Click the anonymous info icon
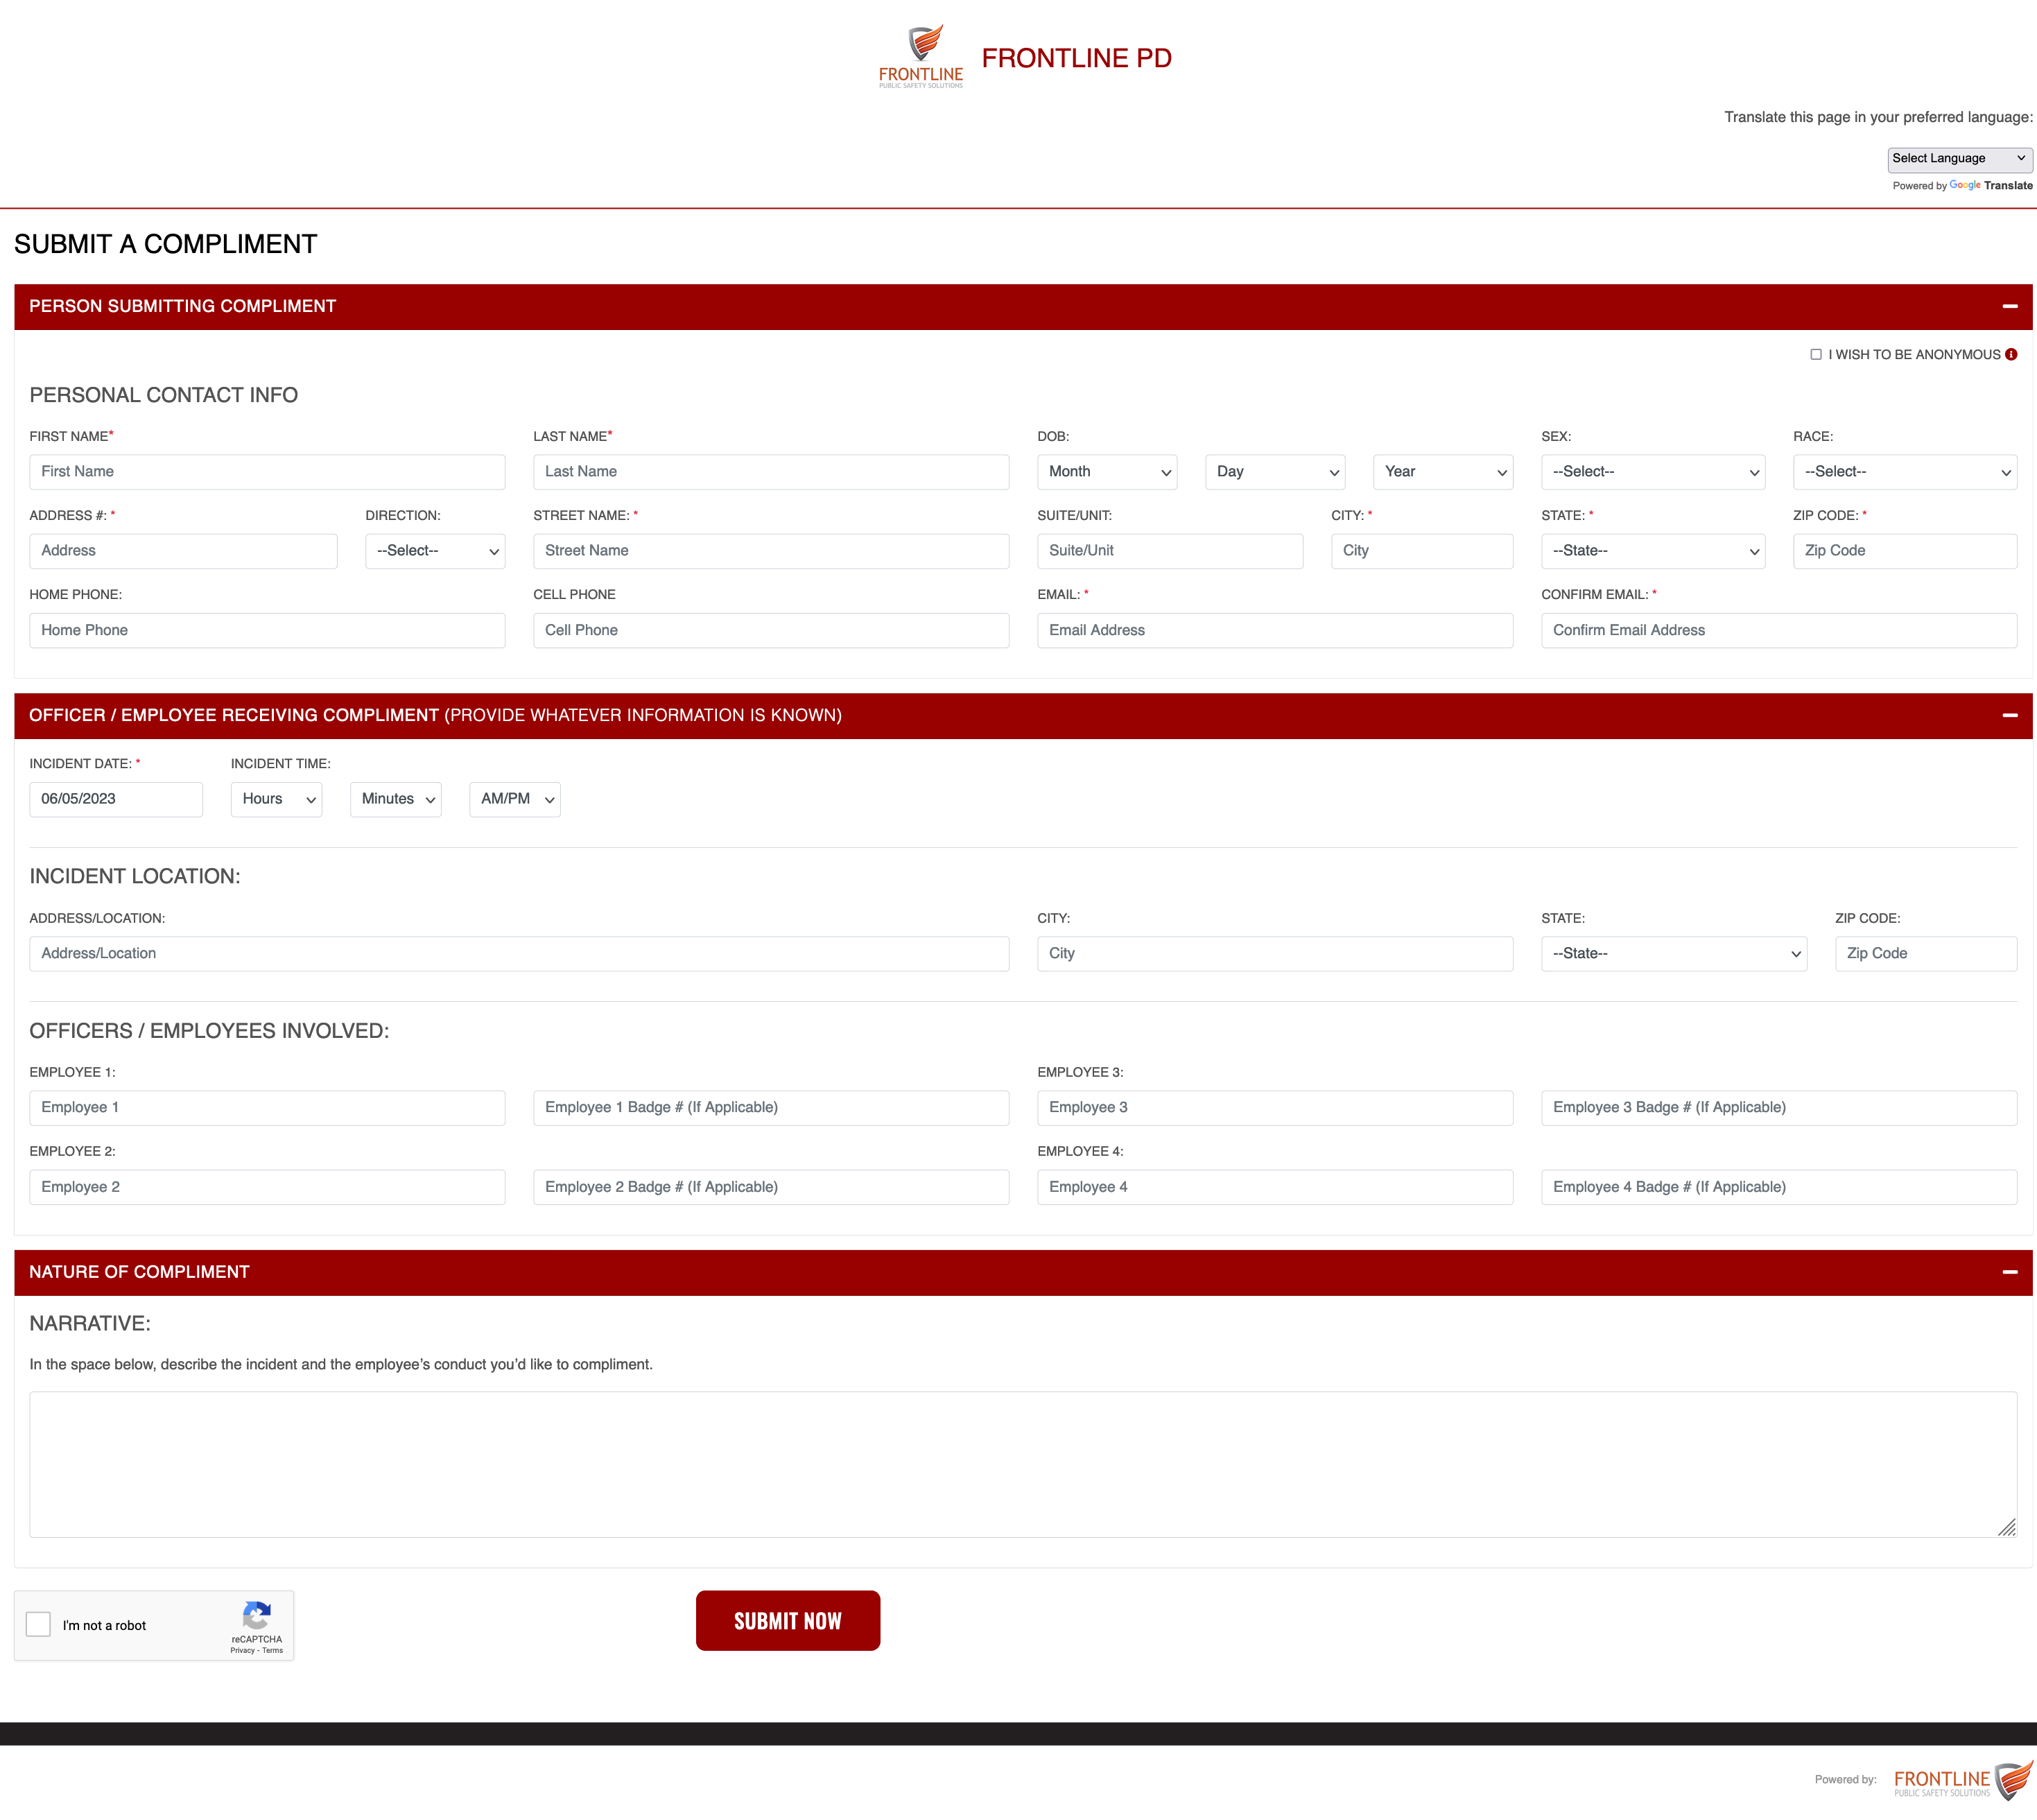 coord(2011,355)
